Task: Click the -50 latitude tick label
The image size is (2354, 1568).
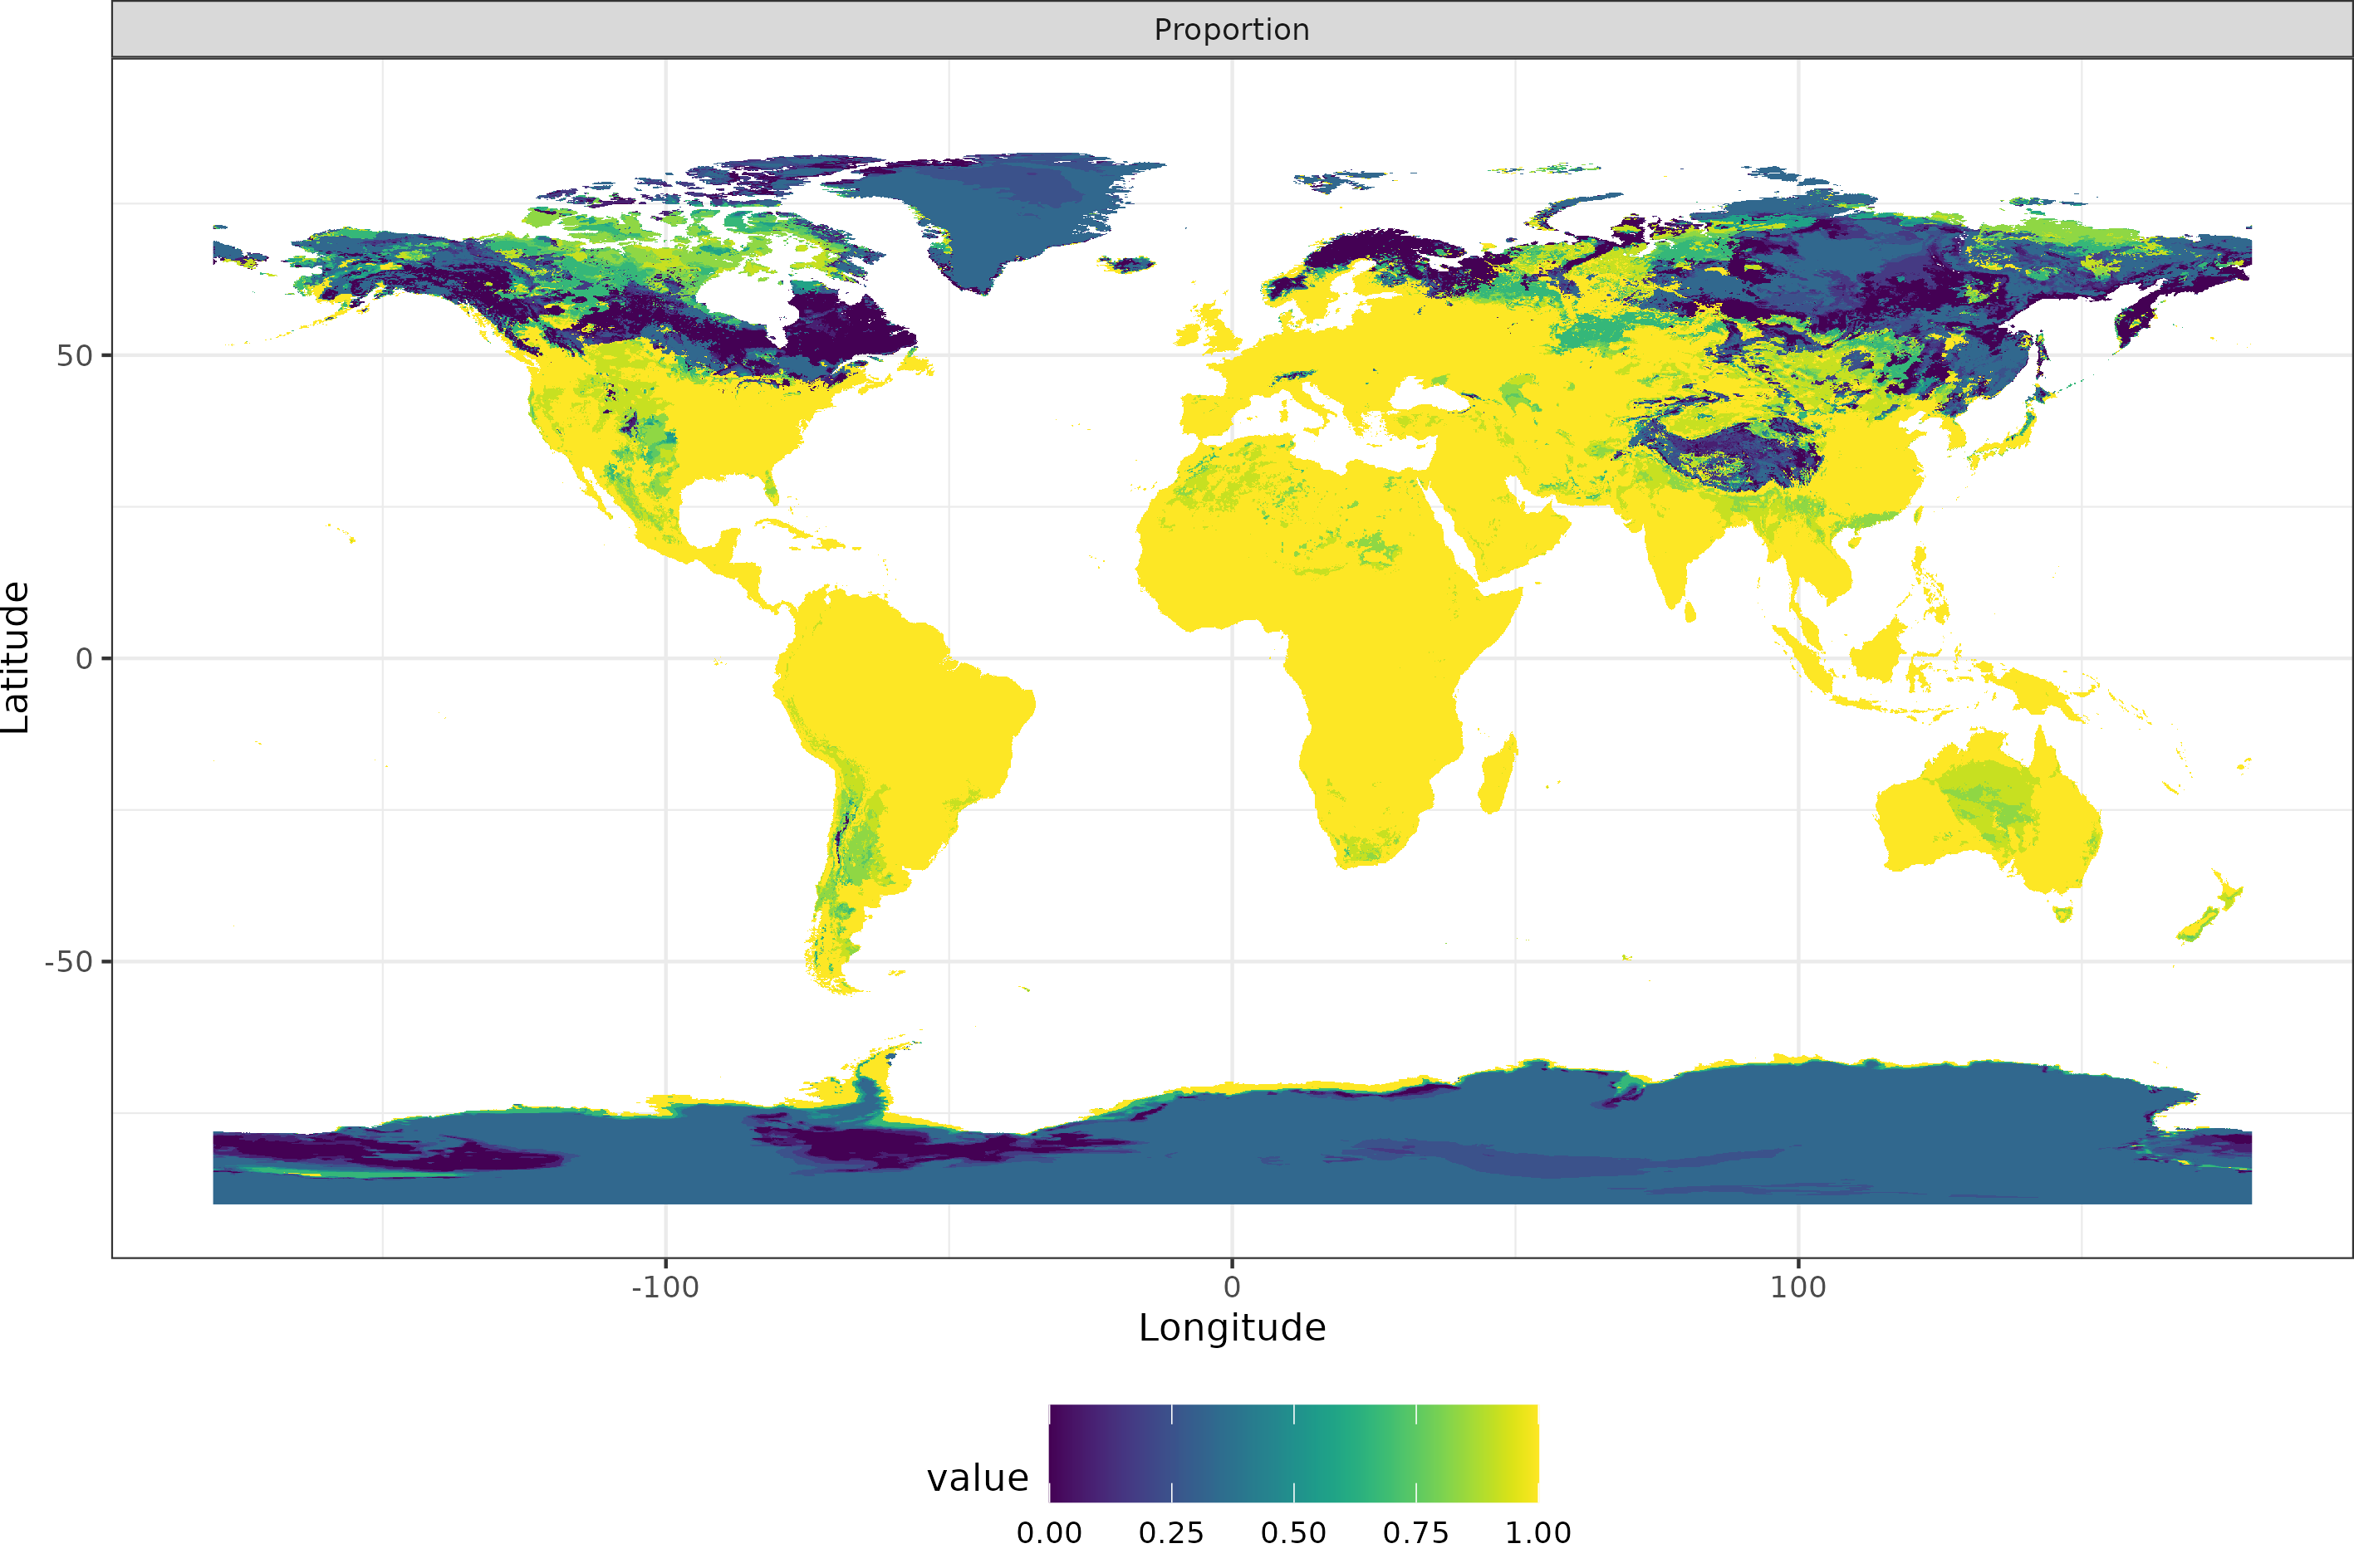Action: tap(68, 962)
